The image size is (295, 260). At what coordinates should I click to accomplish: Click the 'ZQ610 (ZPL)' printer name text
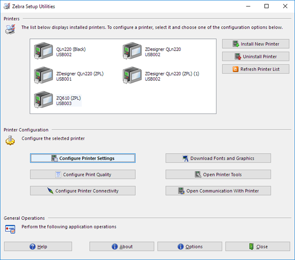69,98
